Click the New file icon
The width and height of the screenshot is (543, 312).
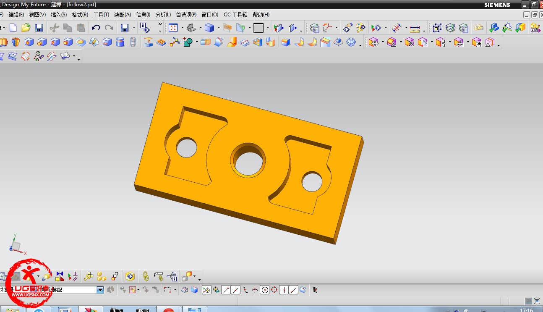pyautogui.click(x=13, y=28)
